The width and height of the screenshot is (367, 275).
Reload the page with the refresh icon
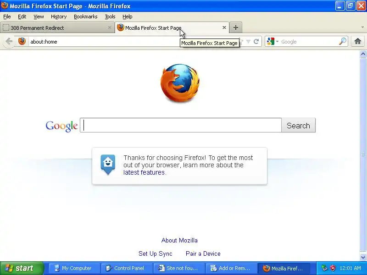point(256,42)
